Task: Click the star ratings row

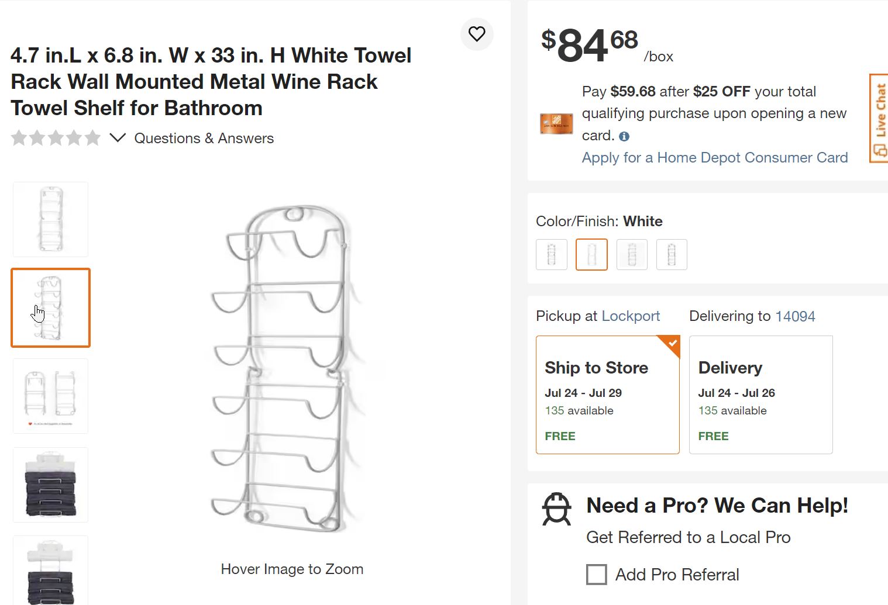Action: point(56,139)
